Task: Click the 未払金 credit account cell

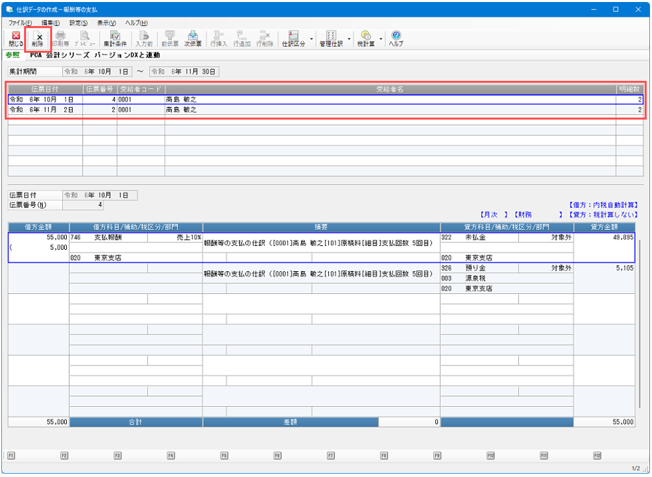Action: point(479,237)
